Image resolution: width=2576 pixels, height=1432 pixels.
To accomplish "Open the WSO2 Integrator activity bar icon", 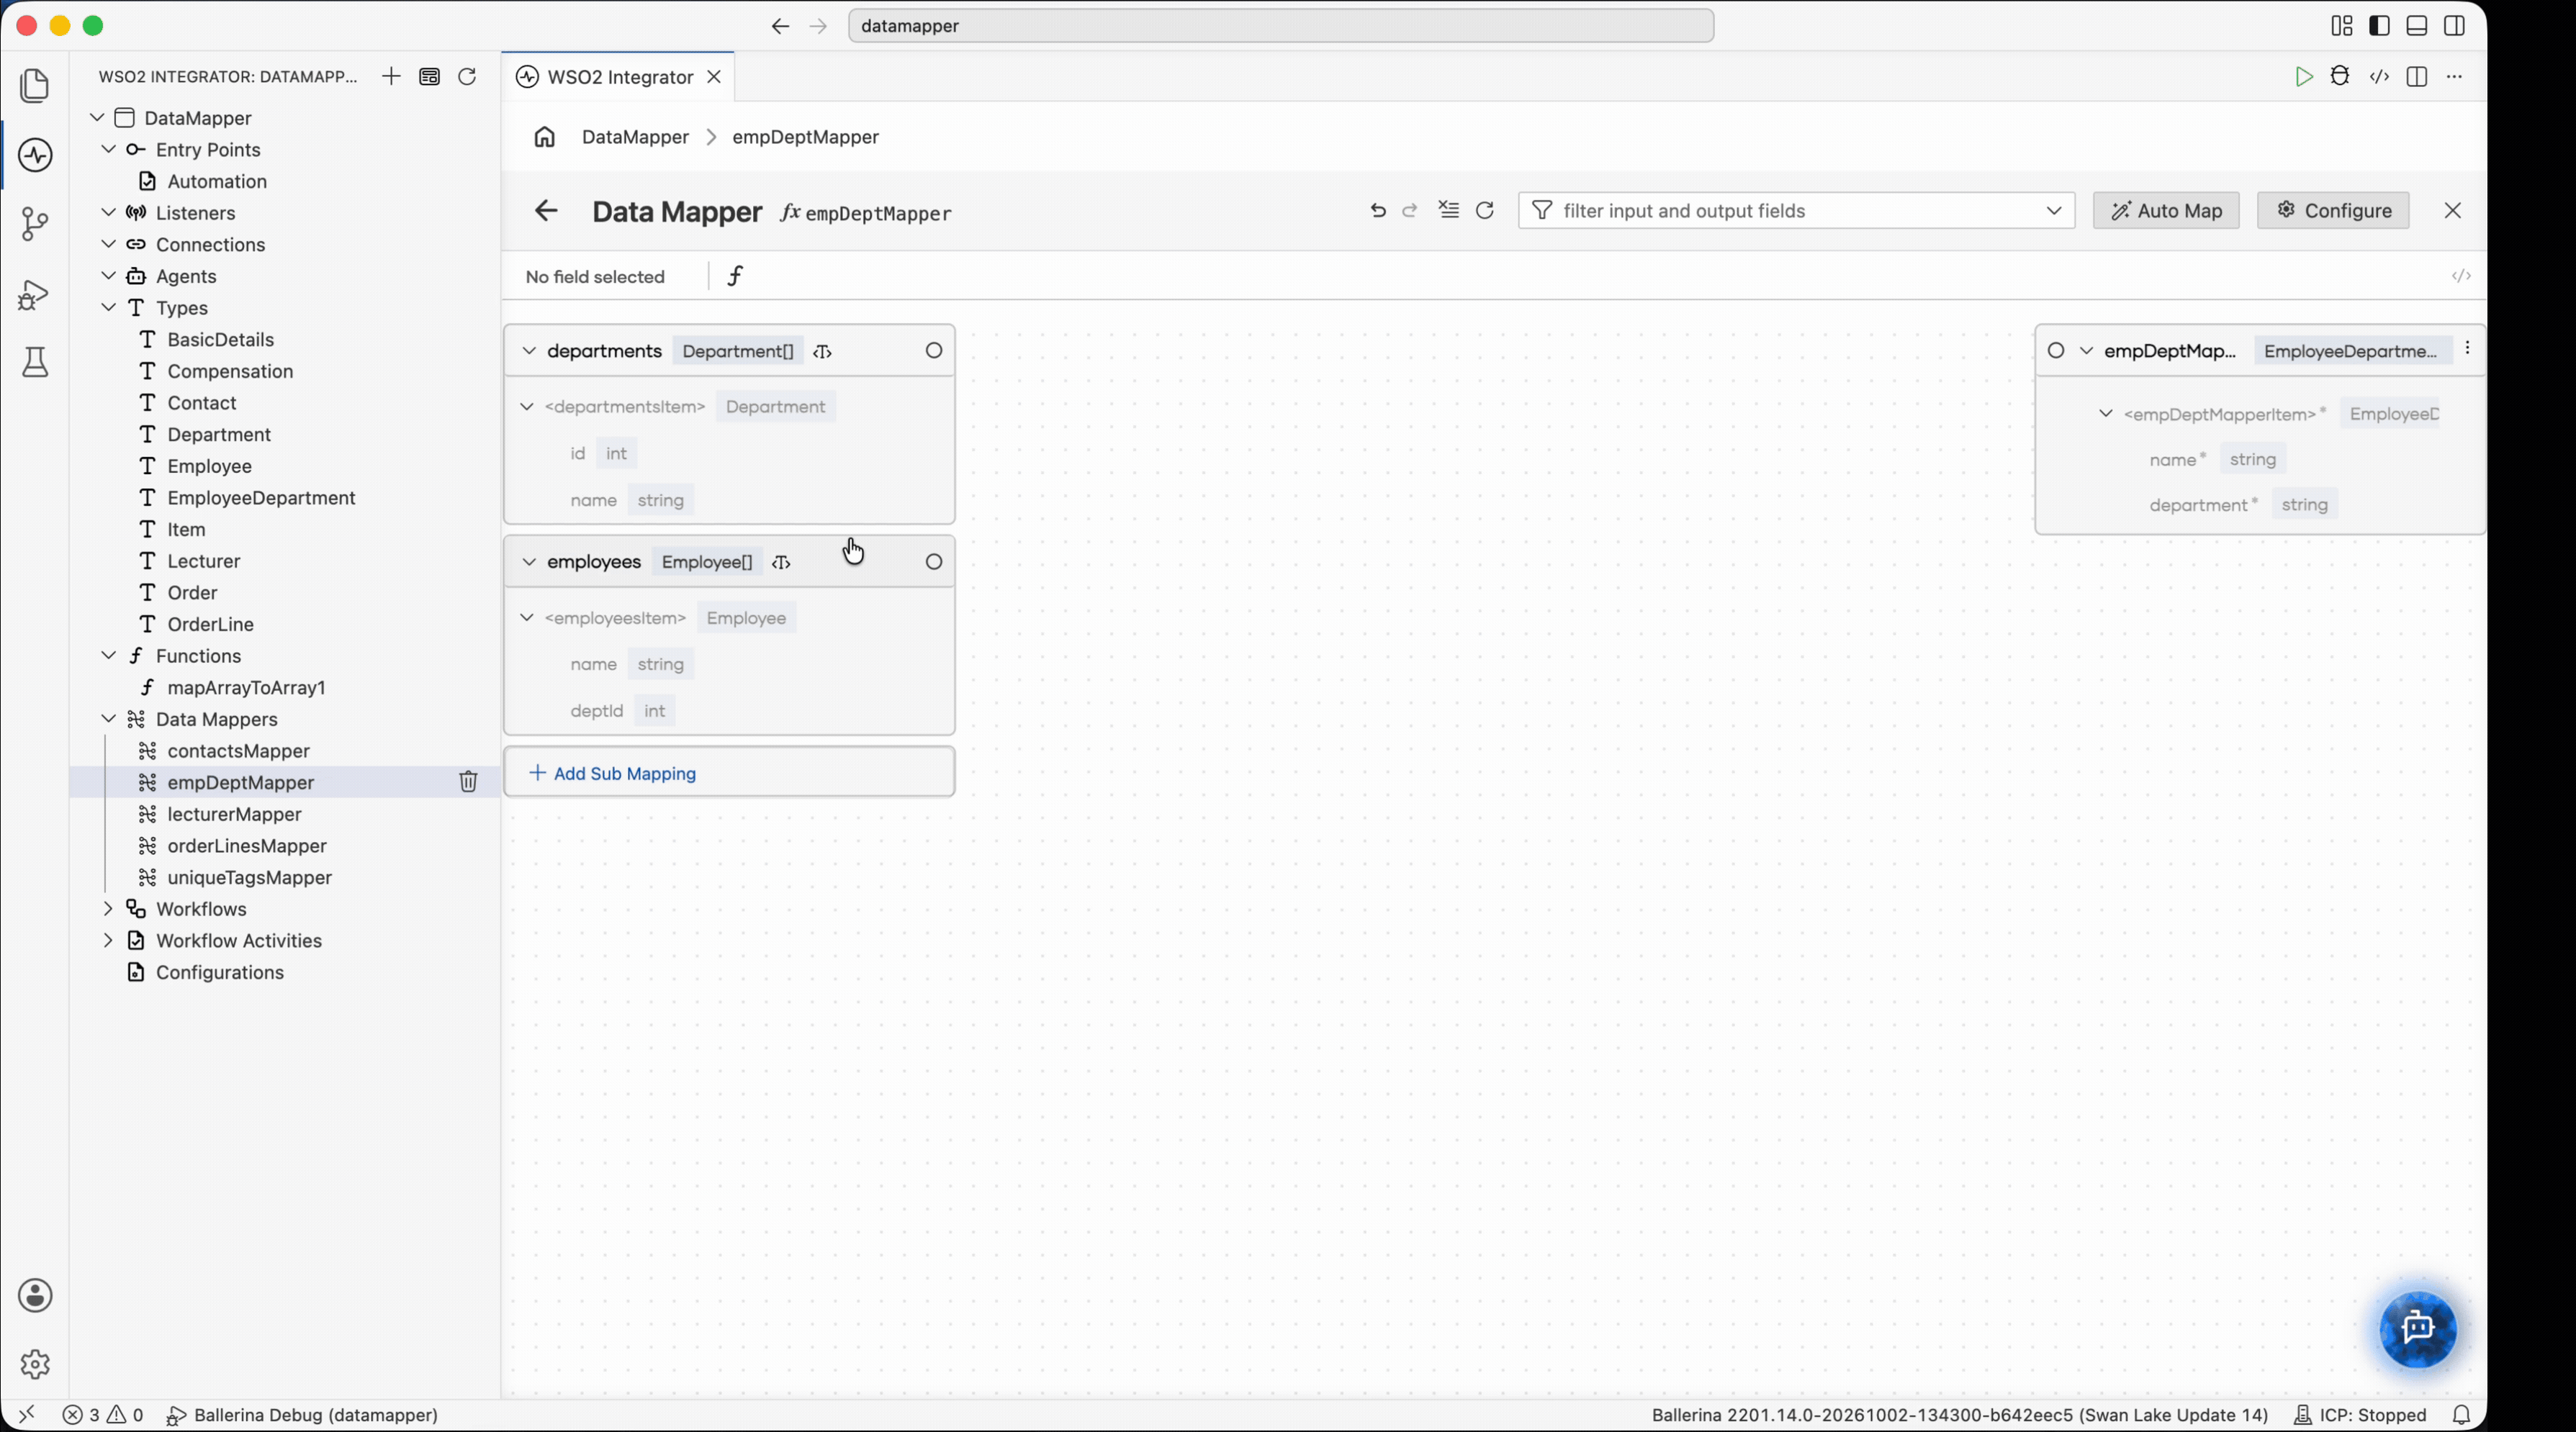I will (x=35, y=155).
